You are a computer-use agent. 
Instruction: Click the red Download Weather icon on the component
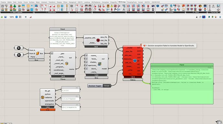(98, 40)
